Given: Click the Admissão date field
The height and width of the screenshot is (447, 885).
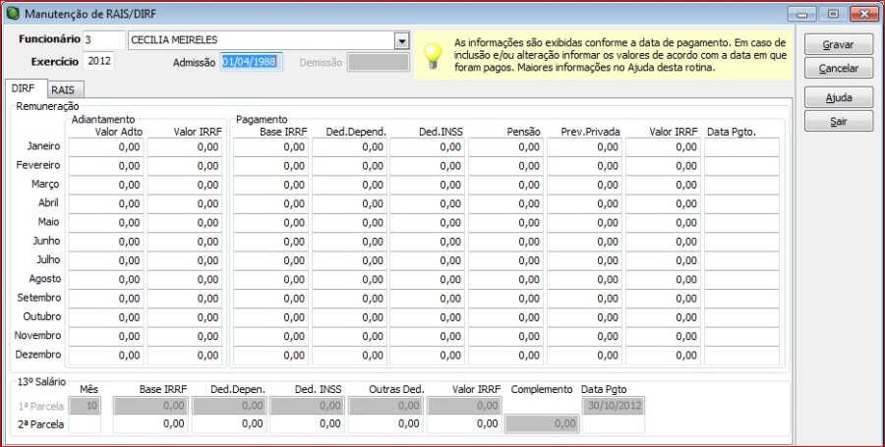Looking at the screenshot, I should pos(251,62).
